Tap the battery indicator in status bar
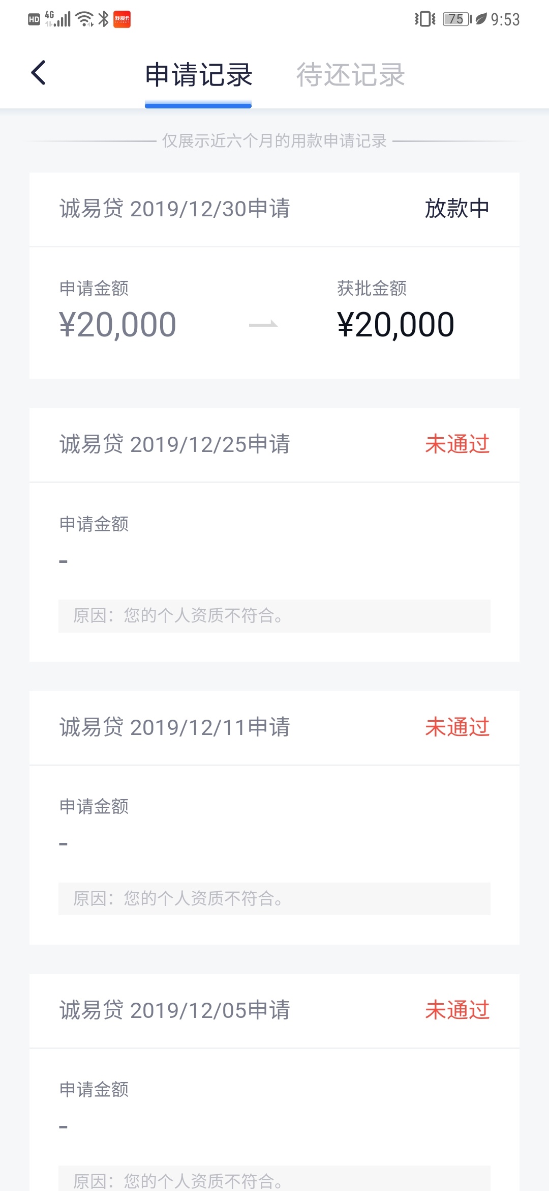 (457, 19)
